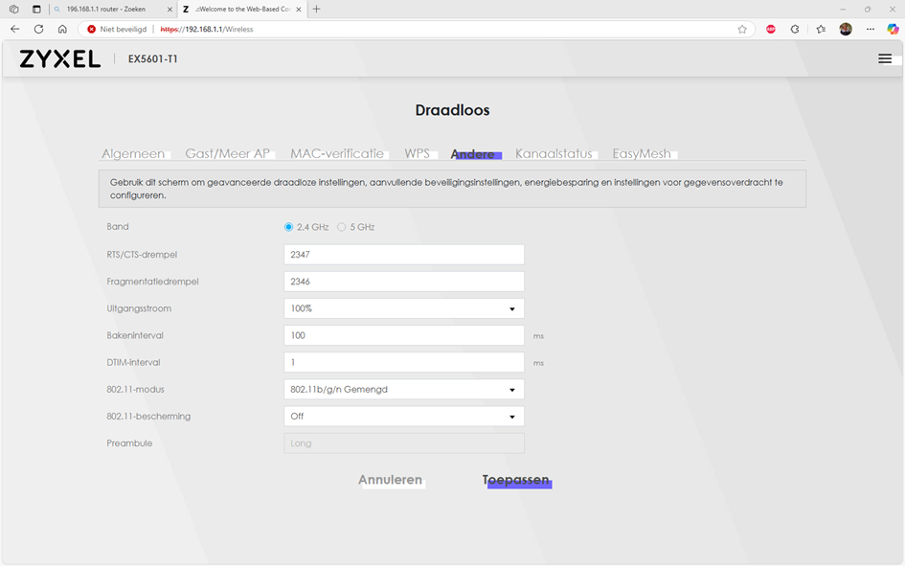This screenshot has width=905, height=566.
Task: Click the RTS/CTS-drempel field
Action: (x=404, y=255)
